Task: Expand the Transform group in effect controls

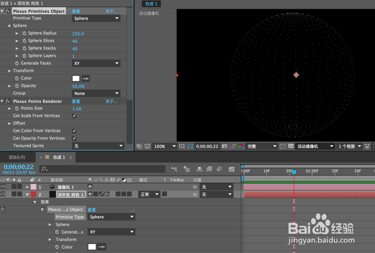Action: pyautogui.click(x=9, y=71)
